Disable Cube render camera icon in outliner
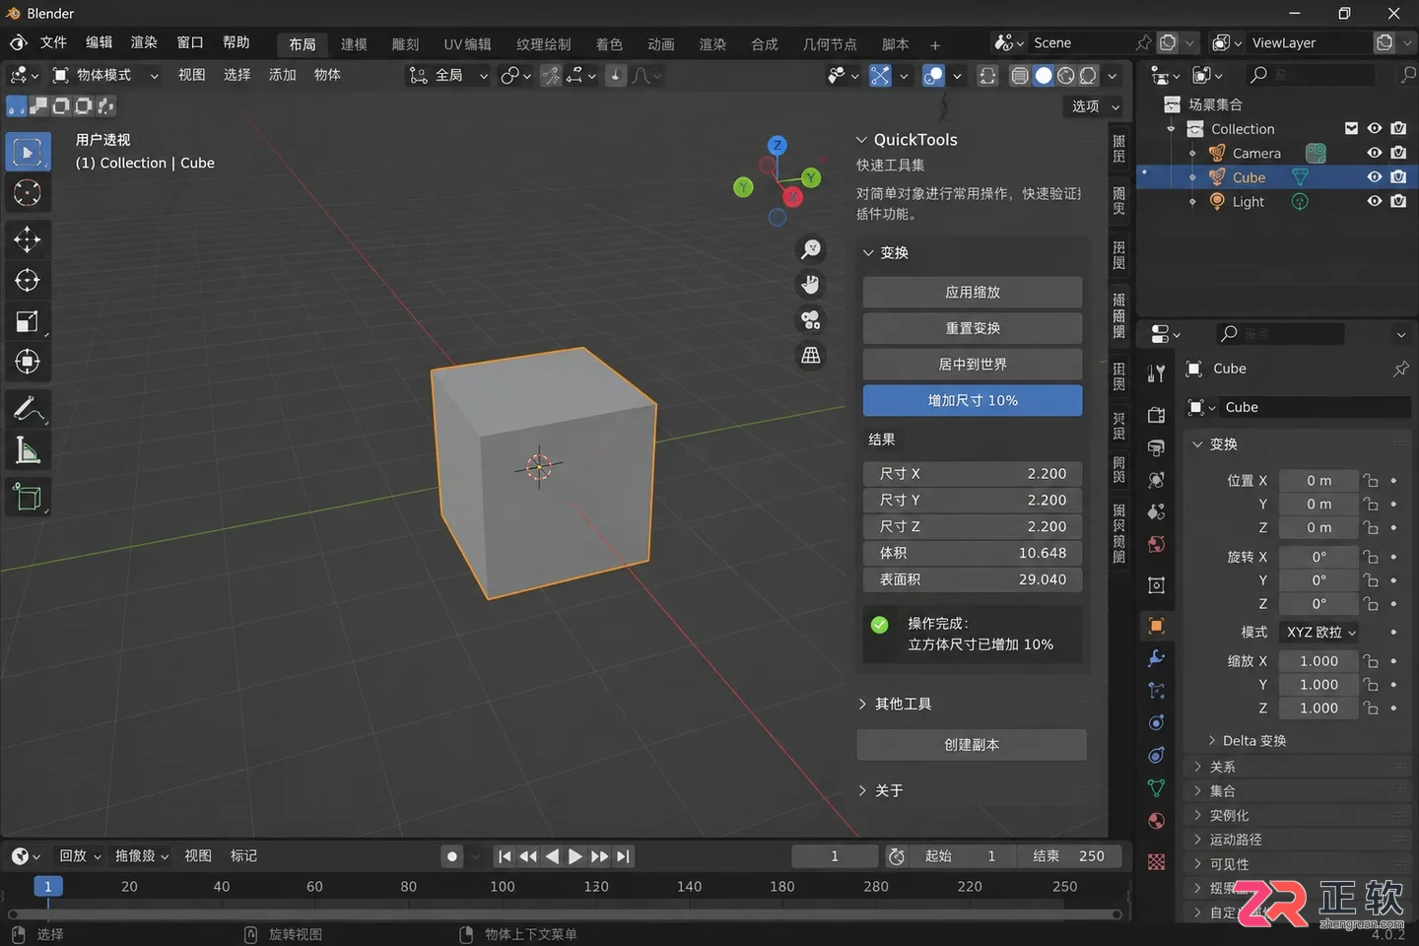Image resolution: width=1419 pixels, height=946 pixels. click(x=1398, y=177)
